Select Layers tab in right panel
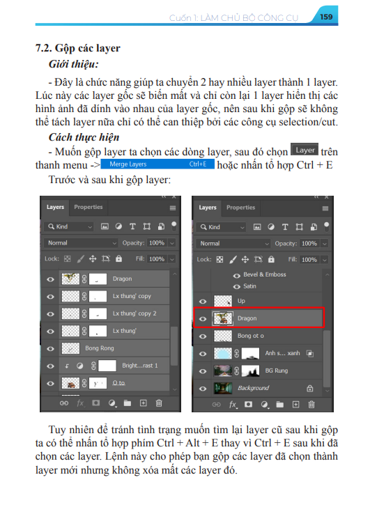Viewport: 377px width, 514px height. (x=208, y=208)
